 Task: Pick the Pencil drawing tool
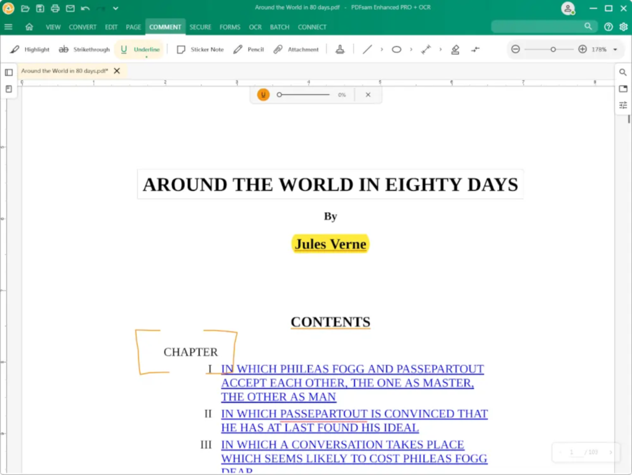(x=249, y=49)
